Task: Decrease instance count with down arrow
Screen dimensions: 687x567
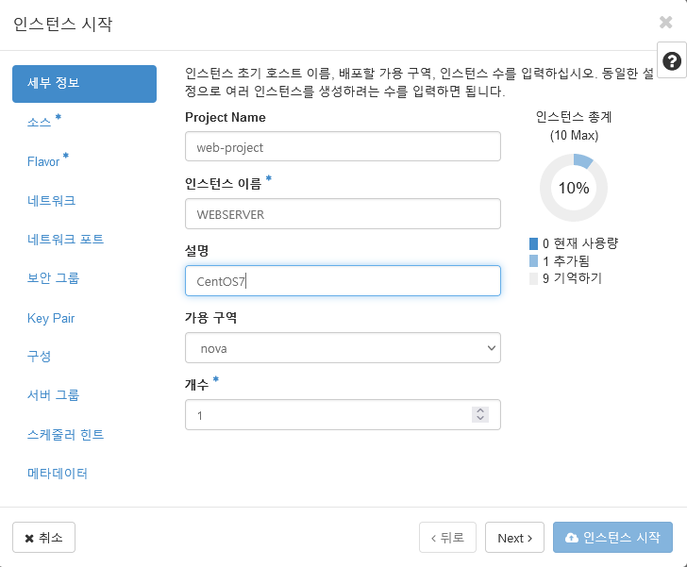Action: point(480,418)
